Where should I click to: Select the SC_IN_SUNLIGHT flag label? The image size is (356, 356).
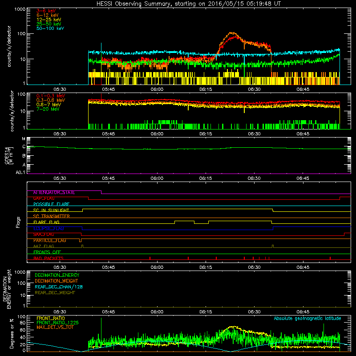[51, 210]
